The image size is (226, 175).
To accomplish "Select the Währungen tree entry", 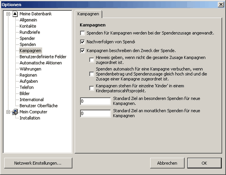I will (x=30, y=69).
